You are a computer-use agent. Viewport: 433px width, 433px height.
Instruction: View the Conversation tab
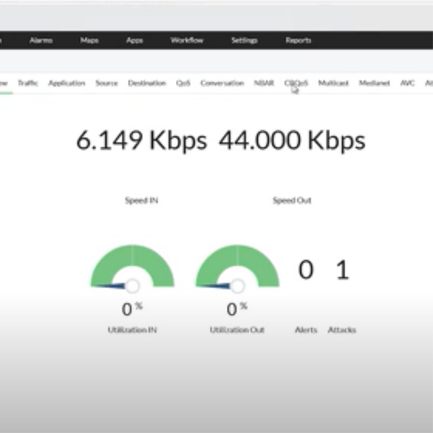[x=222, y=83]
